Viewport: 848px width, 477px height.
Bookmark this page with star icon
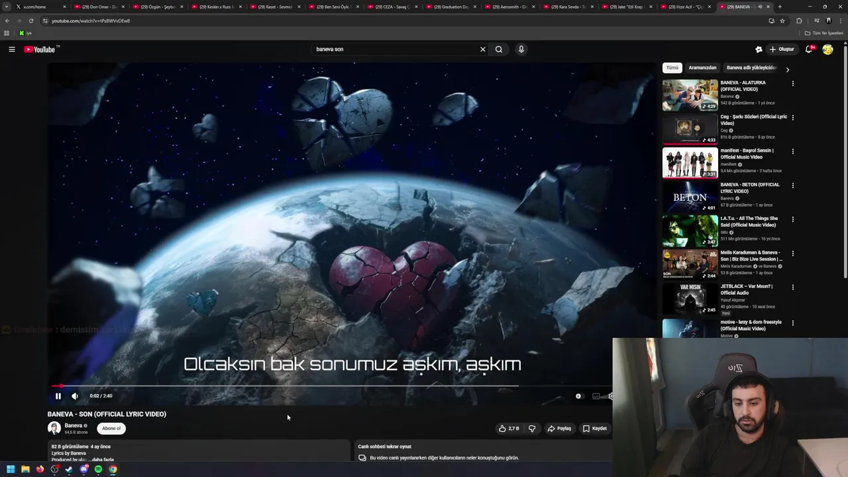click(782, 21)
